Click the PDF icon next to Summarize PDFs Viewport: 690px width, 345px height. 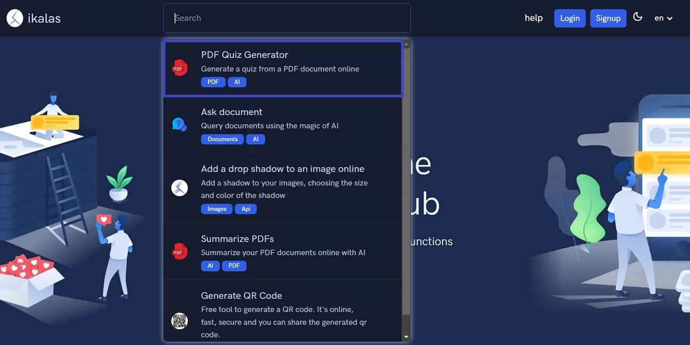coord(179,251)
